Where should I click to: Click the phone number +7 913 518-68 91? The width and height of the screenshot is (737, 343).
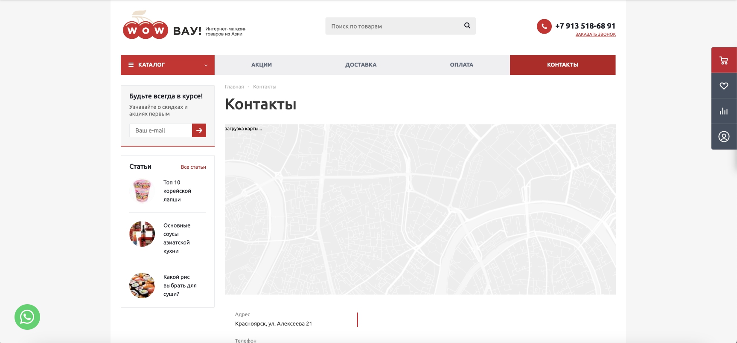coord(585,26)
